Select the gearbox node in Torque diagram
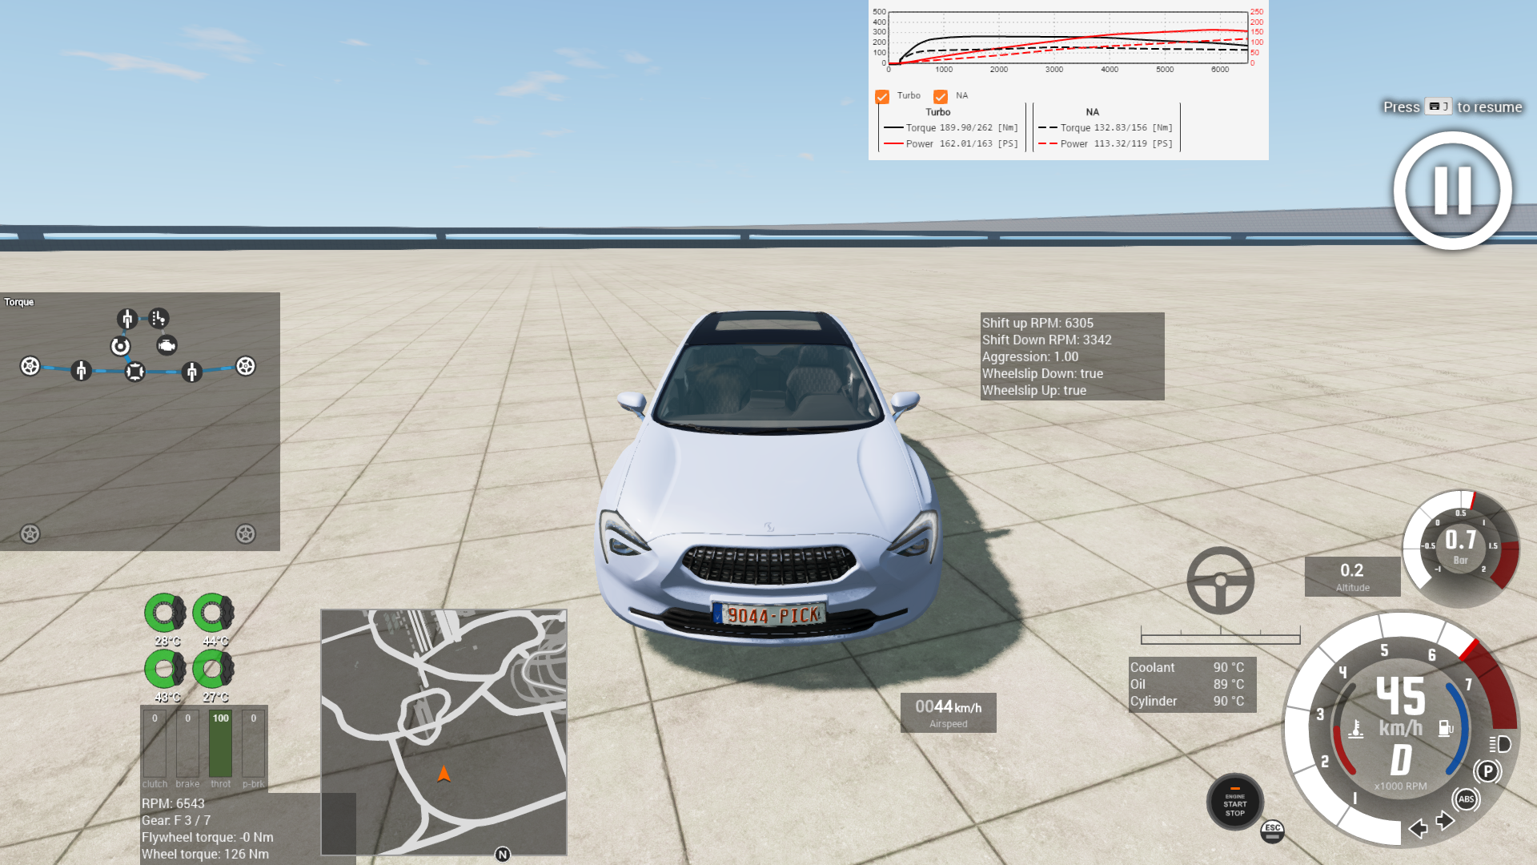The height and width of the screenshot is (865, 1537). click(159, 319)
